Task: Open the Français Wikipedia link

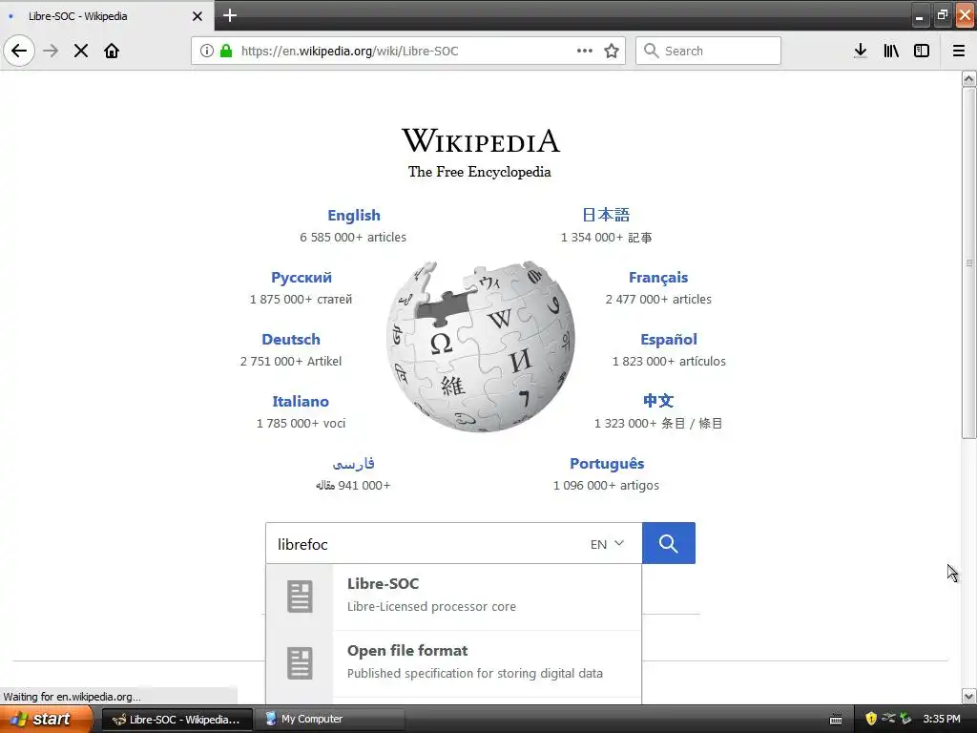Action: point(658,278)
